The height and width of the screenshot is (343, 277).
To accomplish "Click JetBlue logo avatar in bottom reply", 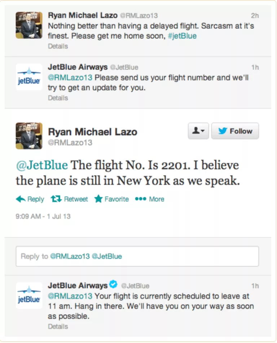I will pyautogui.click(x=29, y=295).
